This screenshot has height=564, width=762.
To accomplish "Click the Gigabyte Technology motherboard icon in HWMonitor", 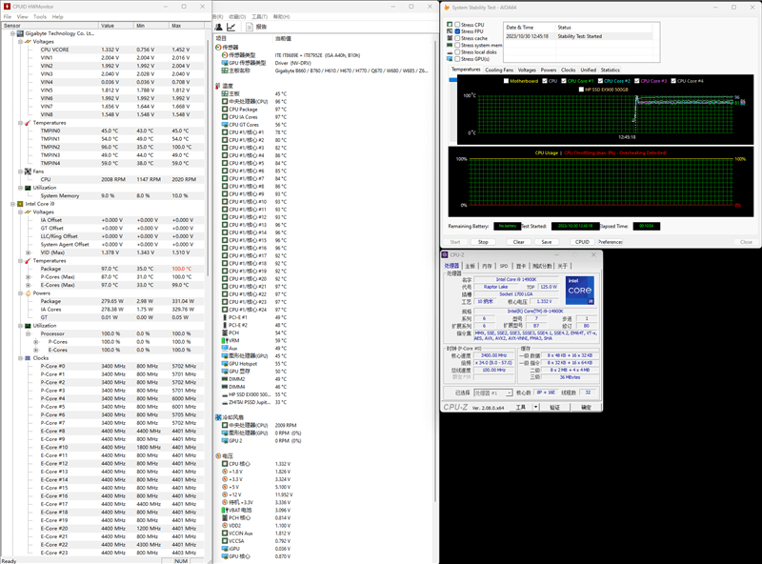I will point(20,33).
